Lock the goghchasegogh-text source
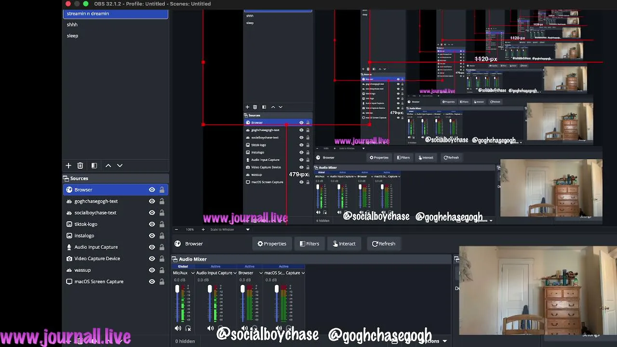The height and width of the screenshot is (347, 617). click(162, 201)
